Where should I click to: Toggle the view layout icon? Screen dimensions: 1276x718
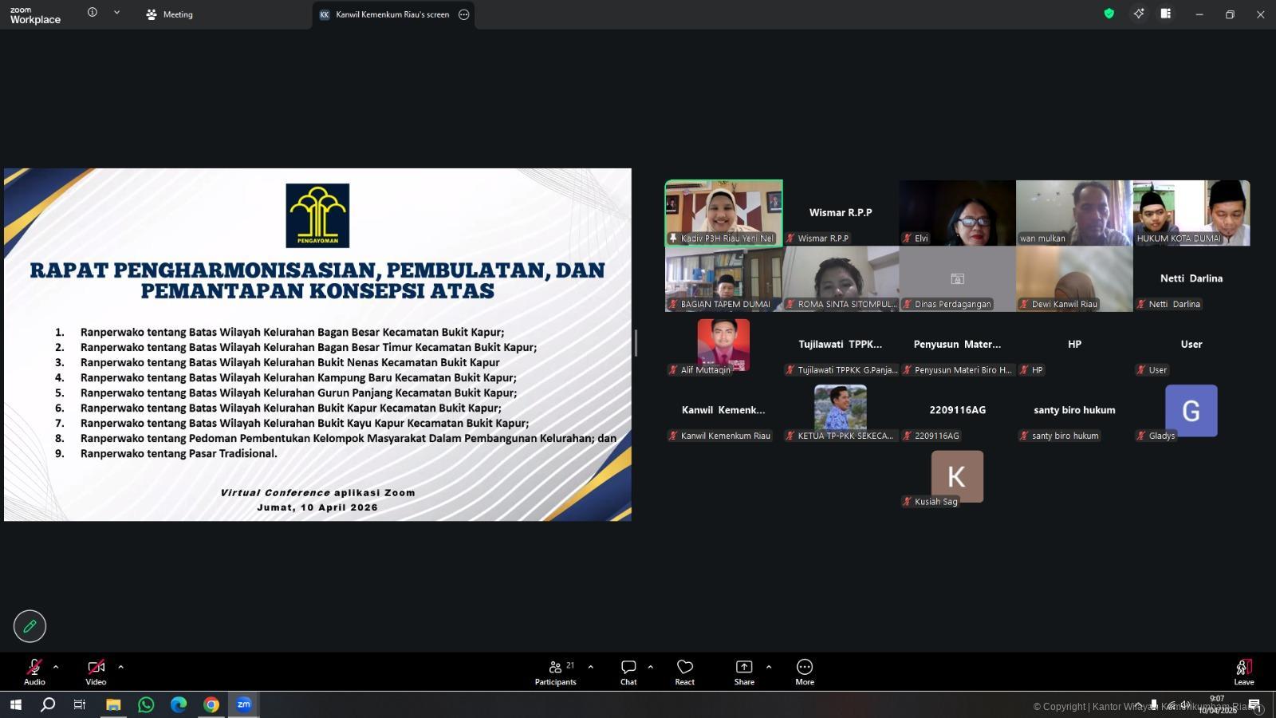click(1166, 14)
